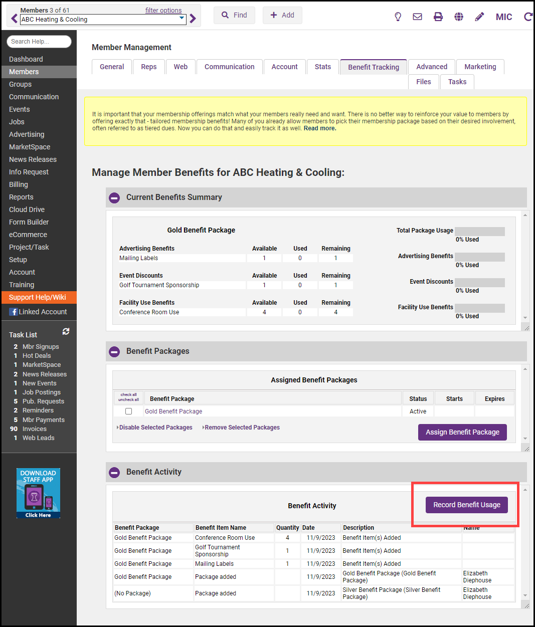Click the globe icon in header

[458, 17]
